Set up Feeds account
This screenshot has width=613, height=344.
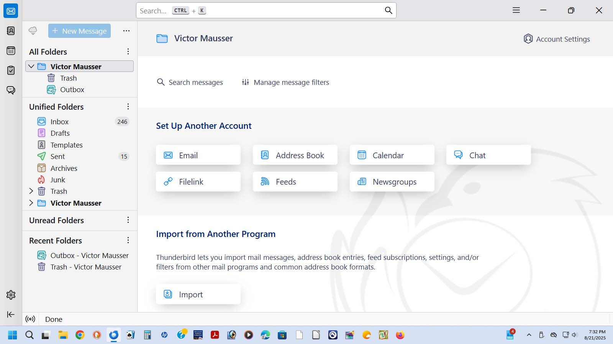(x=295, y=182)
